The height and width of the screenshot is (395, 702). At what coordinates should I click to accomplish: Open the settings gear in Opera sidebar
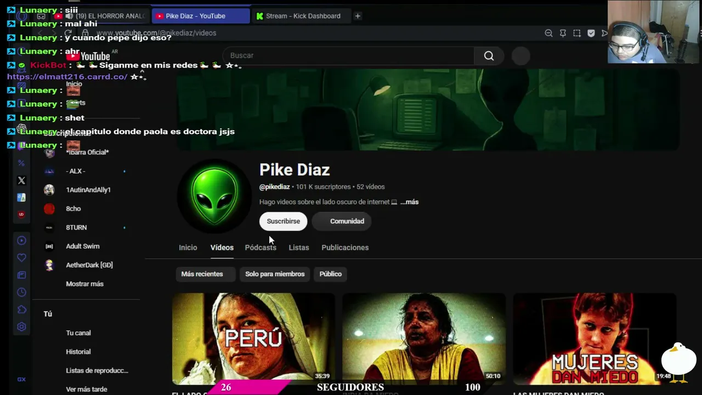(x=21, y=327)
